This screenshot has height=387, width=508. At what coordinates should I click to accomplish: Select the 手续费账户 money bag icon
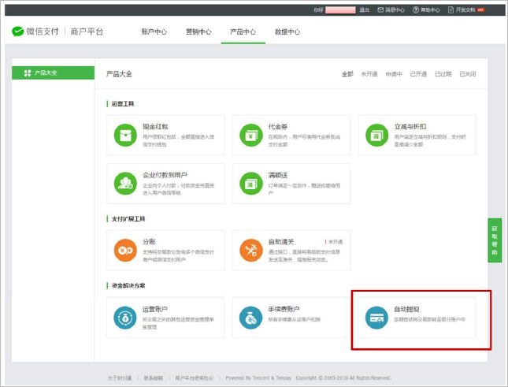(x=251, y=317)
